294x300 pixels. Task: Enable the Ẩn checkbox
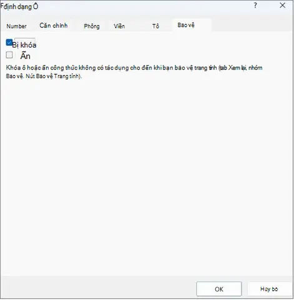pos(9,55)
